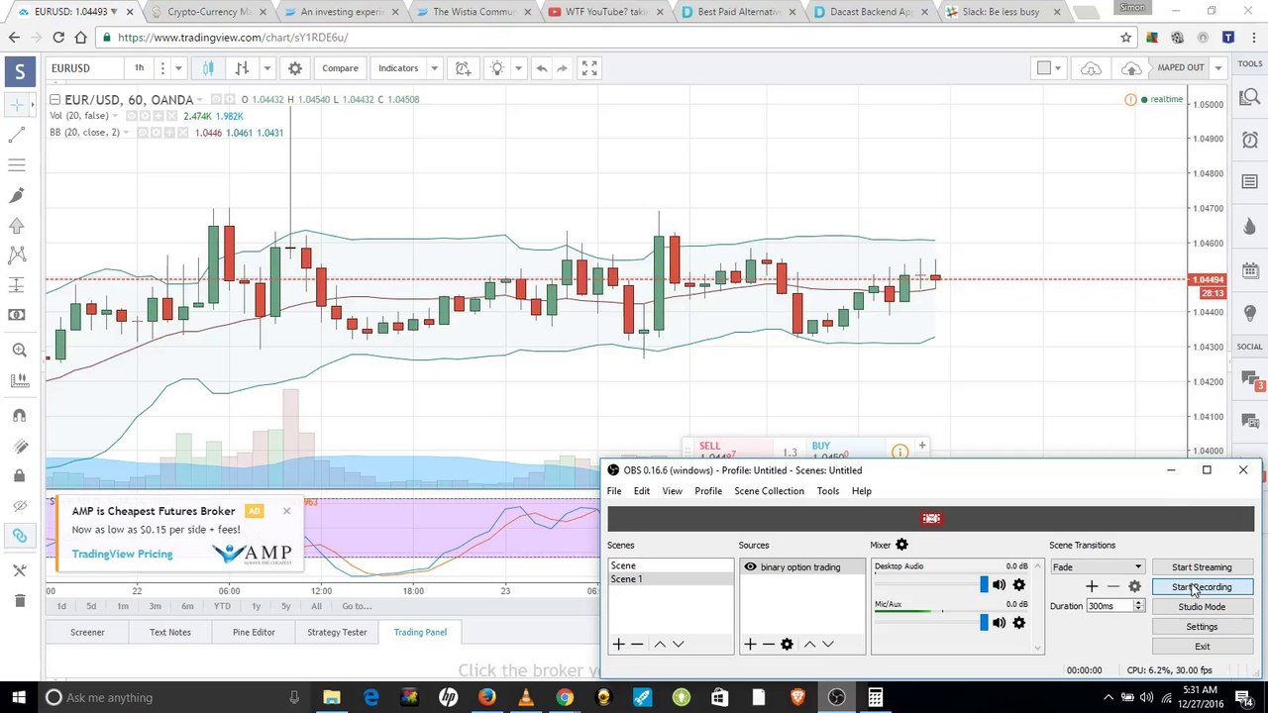Click the zoom in magnifier tool
The width and height of the screenshot is (1268, 713).
pos(19,350)
